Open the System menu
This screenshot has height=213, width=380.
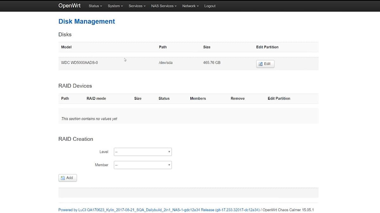[115, 6]
